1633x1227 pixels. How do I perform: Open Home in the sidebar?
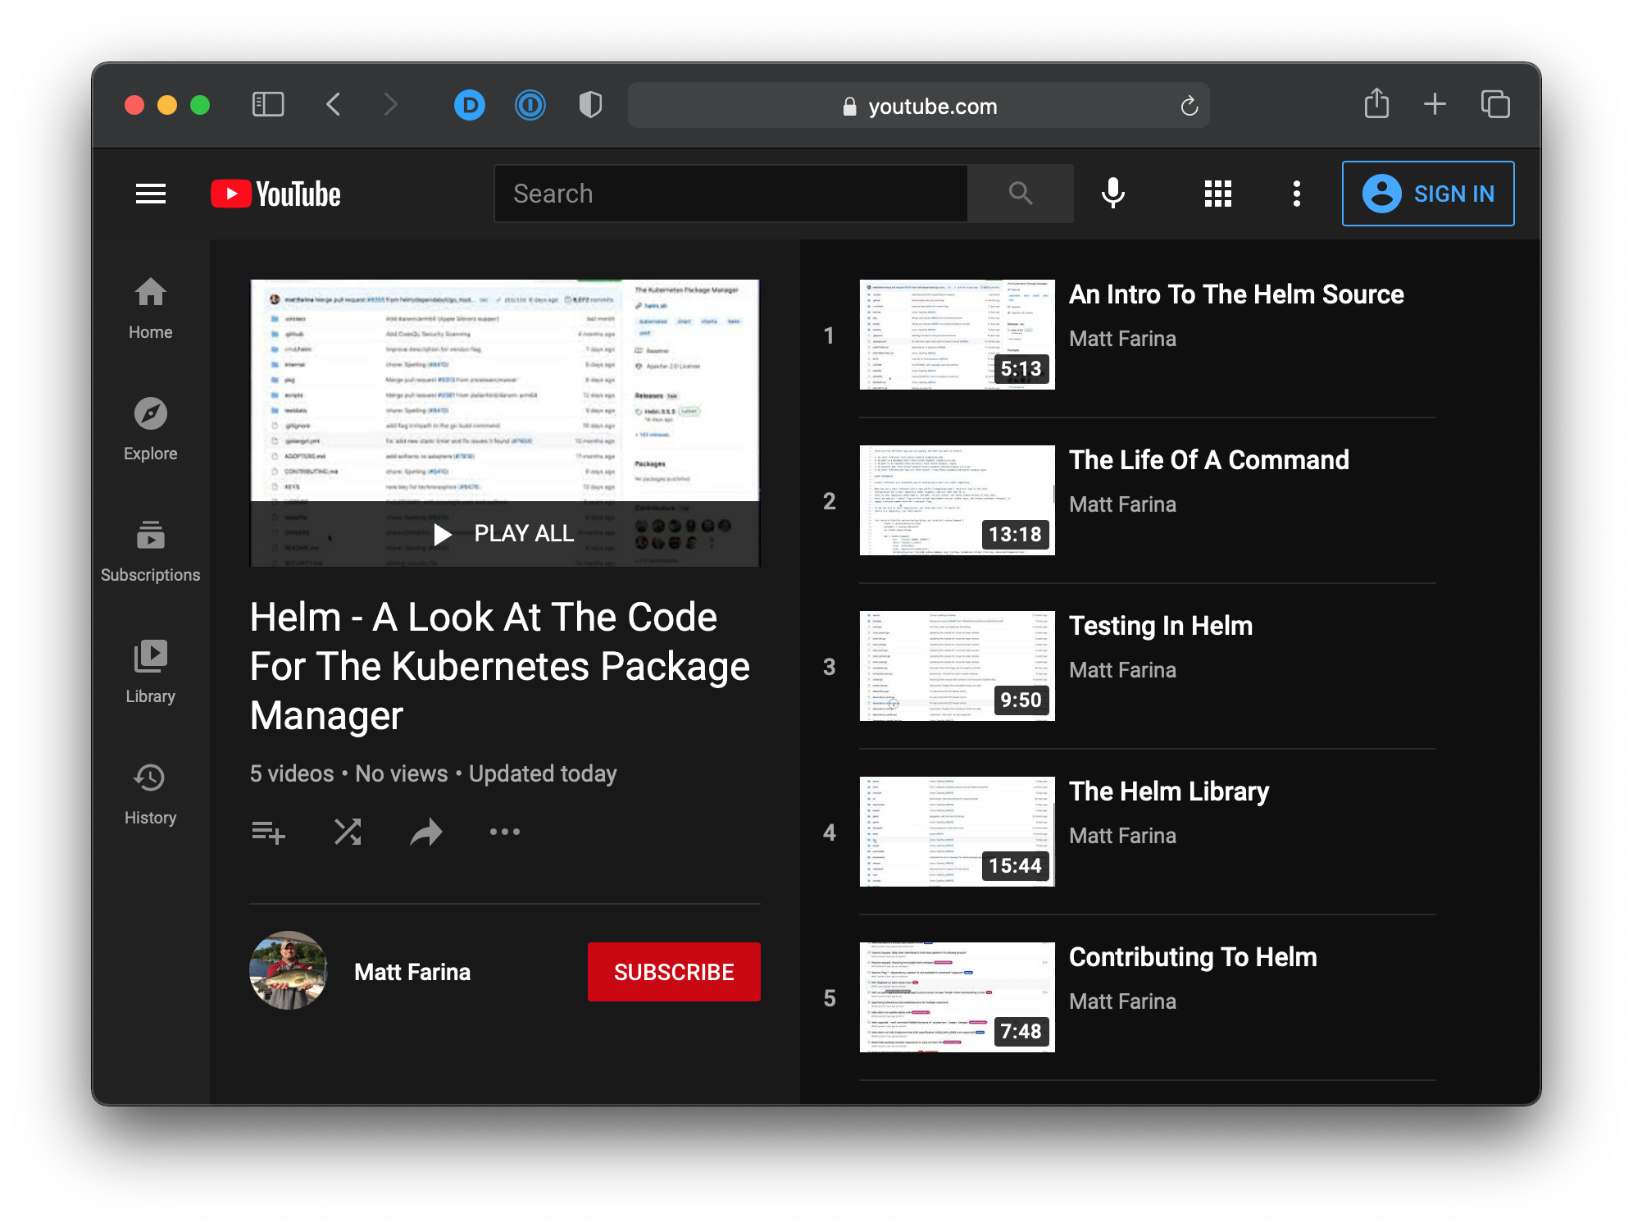click(x=151, y=308)
